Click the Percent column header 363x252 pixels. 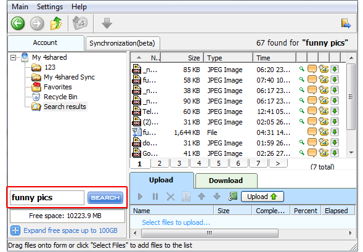coord(306,211)
